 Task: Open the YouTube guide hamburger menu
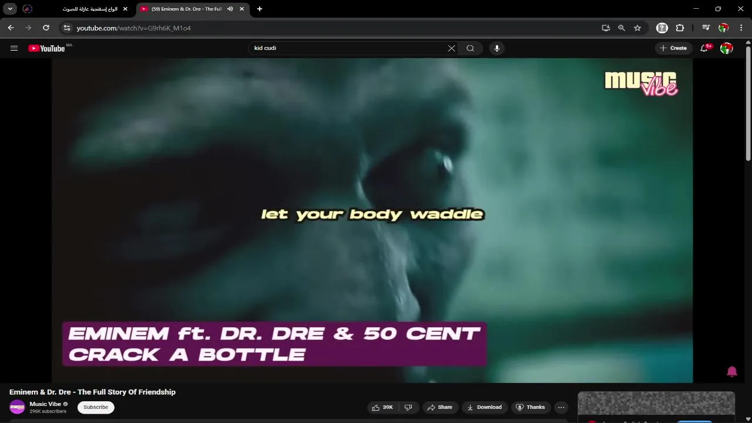(14, 48)
